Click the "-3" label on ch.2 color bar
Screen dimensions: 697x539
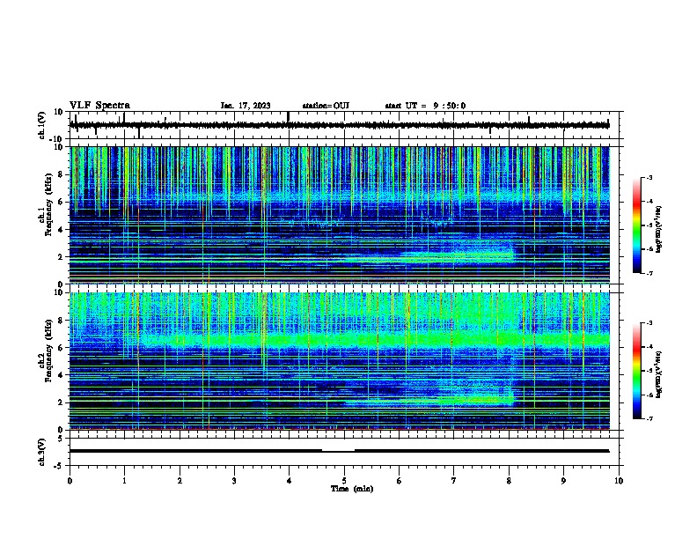click(649, 323)
